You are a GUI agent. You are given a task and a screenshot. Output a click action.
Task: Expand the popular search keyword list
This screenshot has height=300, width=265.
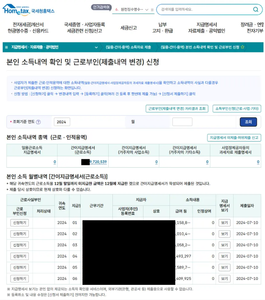point(147,10)
